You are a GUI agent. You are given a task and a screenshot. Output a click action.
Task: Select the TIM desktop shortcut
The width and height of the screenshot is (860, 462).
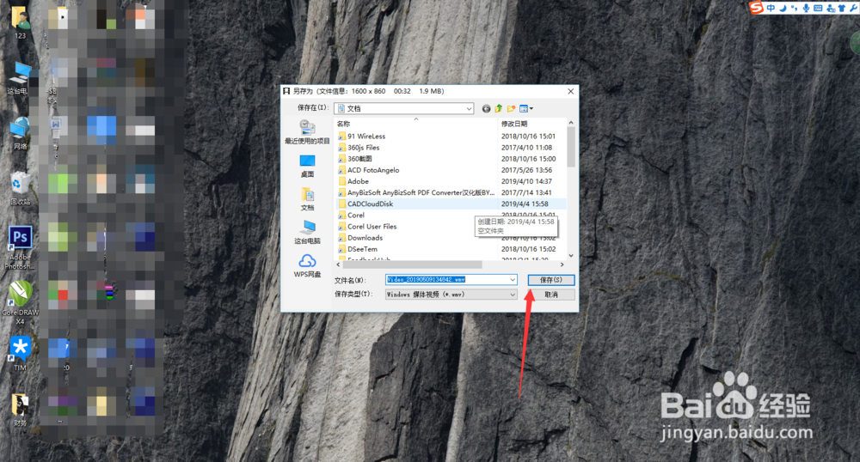click(21, 354)
